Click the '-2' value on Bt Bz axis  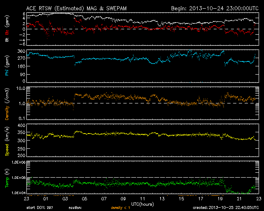click(x=22, y=35)
